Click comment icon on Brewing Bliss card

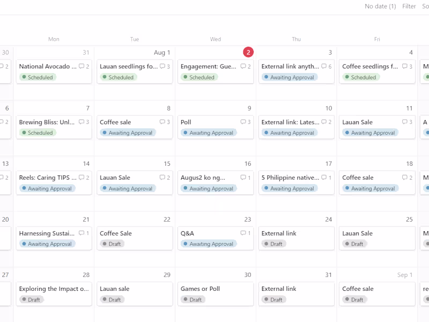pos(82,122)
